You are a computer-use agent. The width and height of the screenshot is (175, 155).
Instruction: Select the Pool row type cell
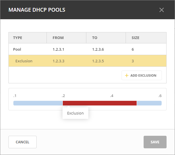(x=17, y=50)
